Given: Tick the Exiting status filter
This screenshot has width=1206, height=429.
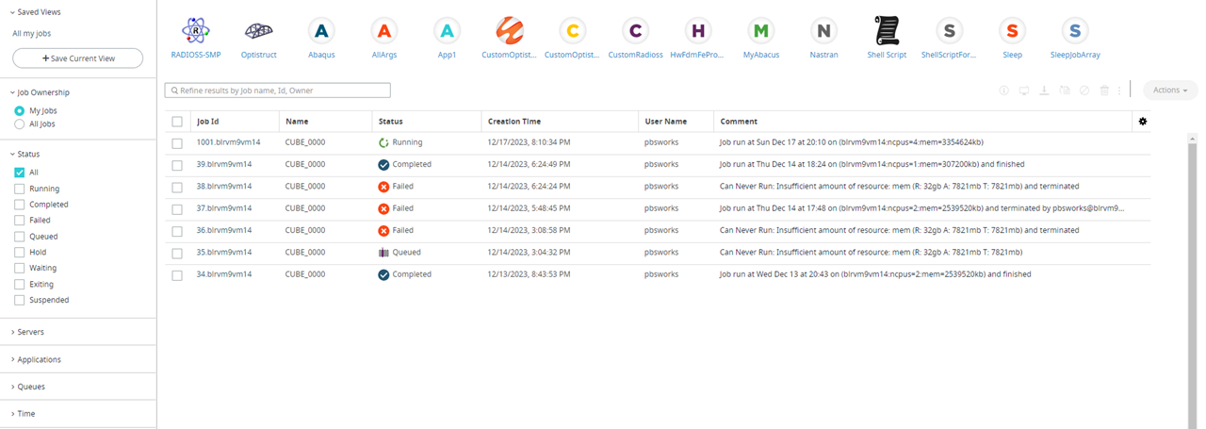Looking at the screenshot, I should pos(20,284).
